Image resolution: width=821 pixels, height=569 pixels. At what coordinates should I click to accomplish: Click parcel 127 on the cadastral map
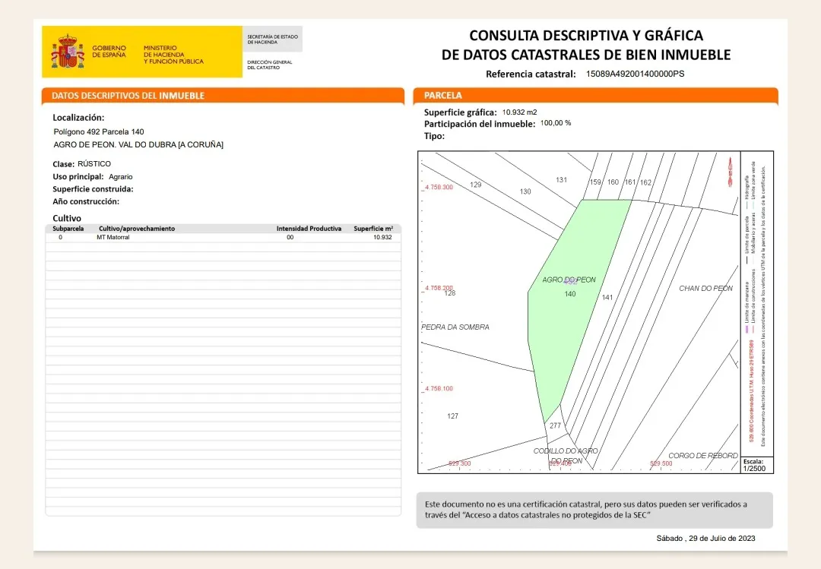(453, 416)
